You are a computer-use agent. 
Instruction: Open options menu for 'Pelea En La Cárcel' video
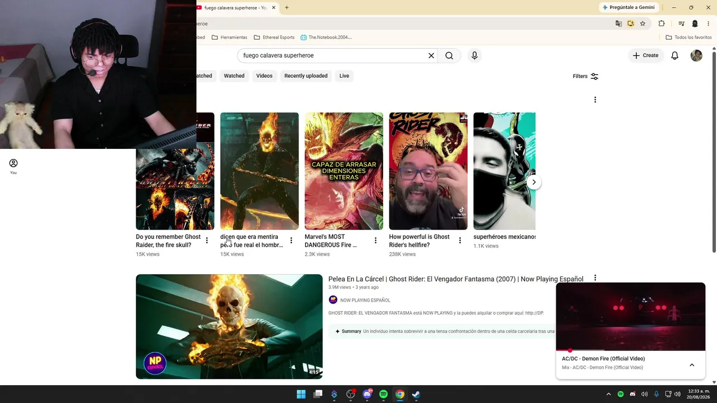tap(595, 278)
